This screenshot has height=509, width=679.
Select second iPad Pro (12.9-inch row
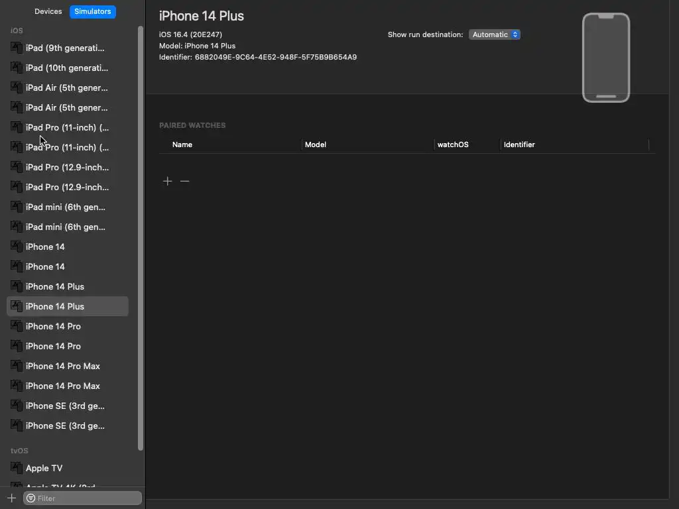click(68, 188)
